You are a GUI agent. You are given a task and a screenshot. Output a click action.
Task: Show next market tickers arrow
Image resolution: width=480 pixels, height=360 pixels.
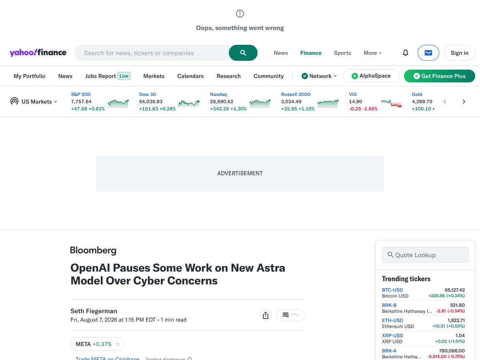point(464,102)
